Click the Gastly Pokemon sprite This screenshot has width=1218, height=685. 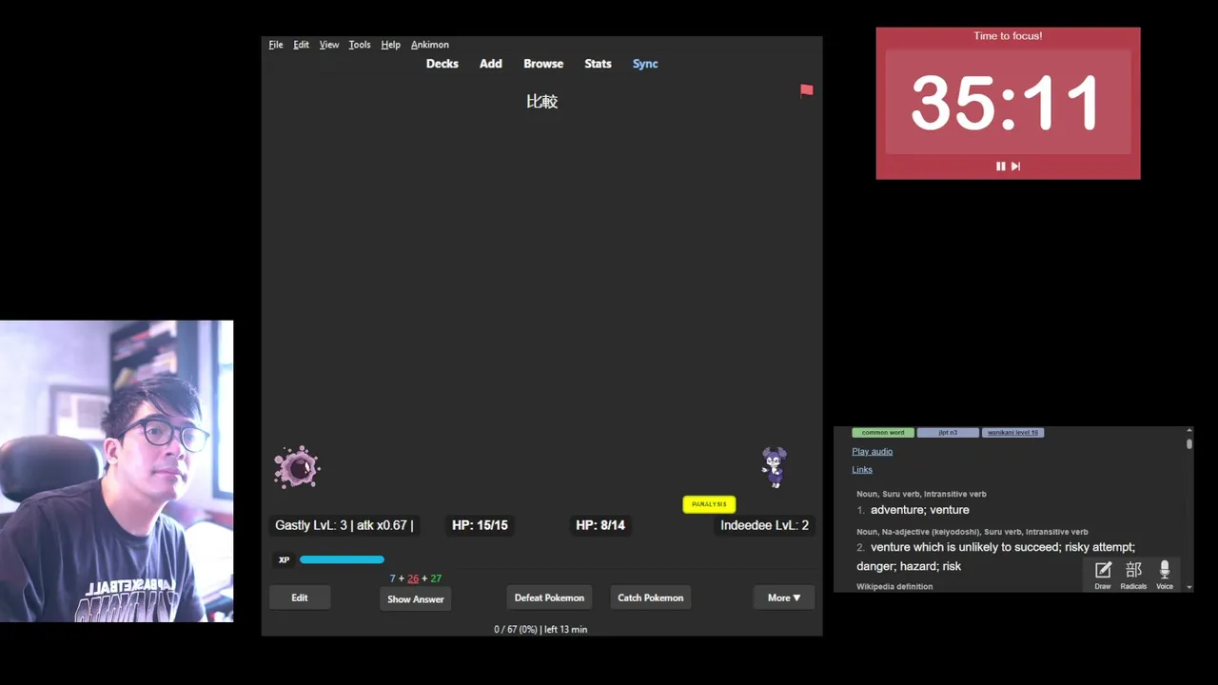click(x=297, y=467)
